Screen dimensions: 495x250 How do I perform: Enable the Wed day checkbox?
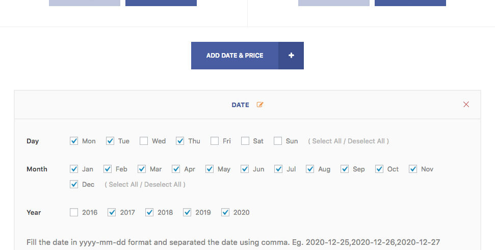click(144, 141)
